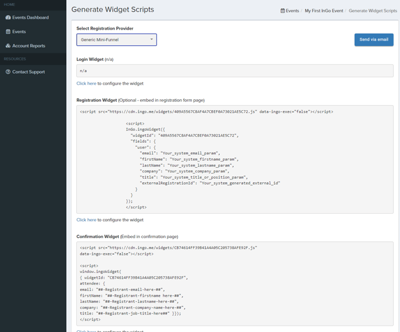Click the Generate Widget Scripts breadcrumb text
The width and height of the screenshot is (400, 332).
click(373, 10)
